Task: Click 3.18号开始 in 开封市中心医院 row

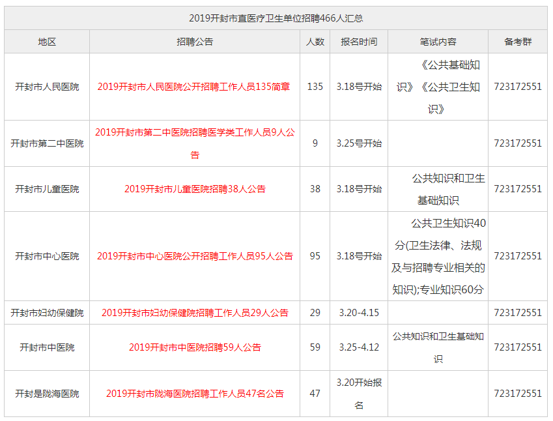Action: coord(359,256)
